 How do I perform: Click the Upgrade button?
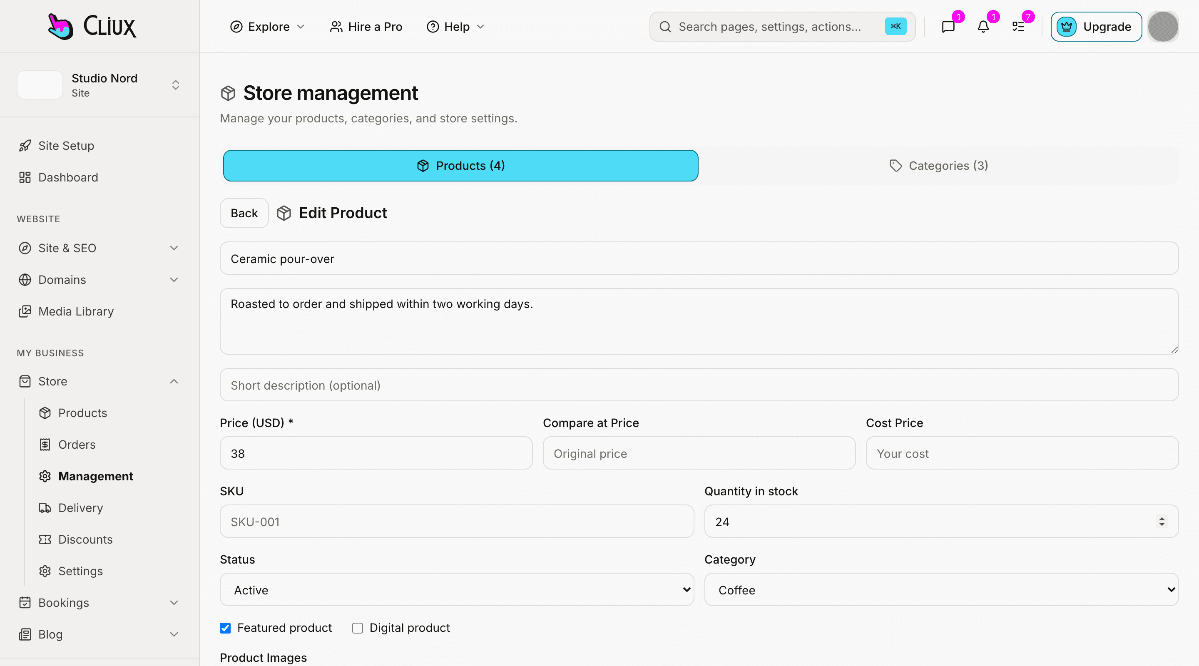tap(1096, 27)
